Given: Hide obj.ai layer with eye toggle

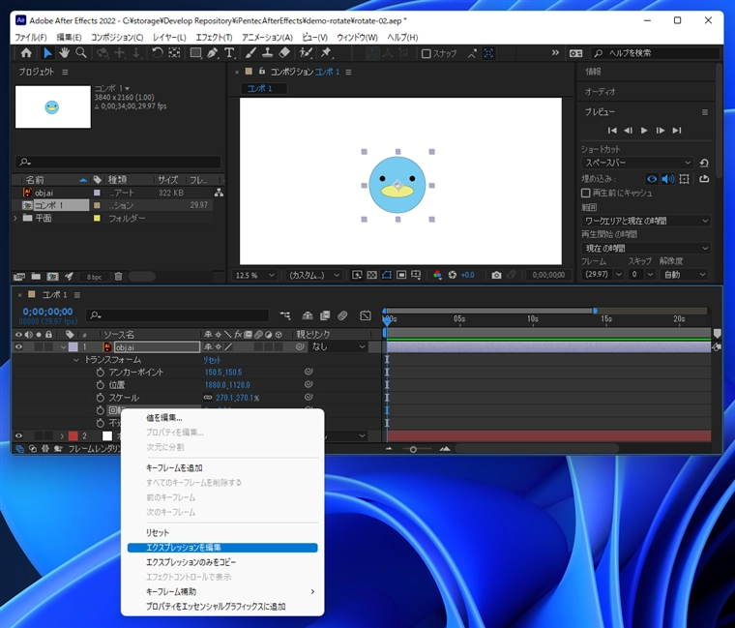Looking at the screenshot, I should [x=18, y=347].
